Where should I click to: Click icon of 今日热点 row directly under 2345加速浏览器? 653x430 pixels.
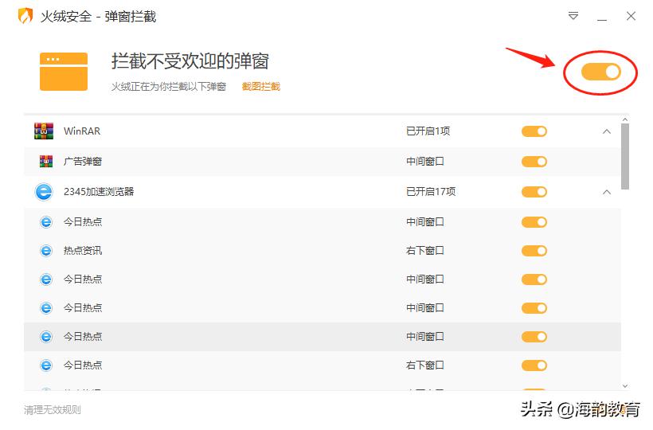(x=46, y=222)
